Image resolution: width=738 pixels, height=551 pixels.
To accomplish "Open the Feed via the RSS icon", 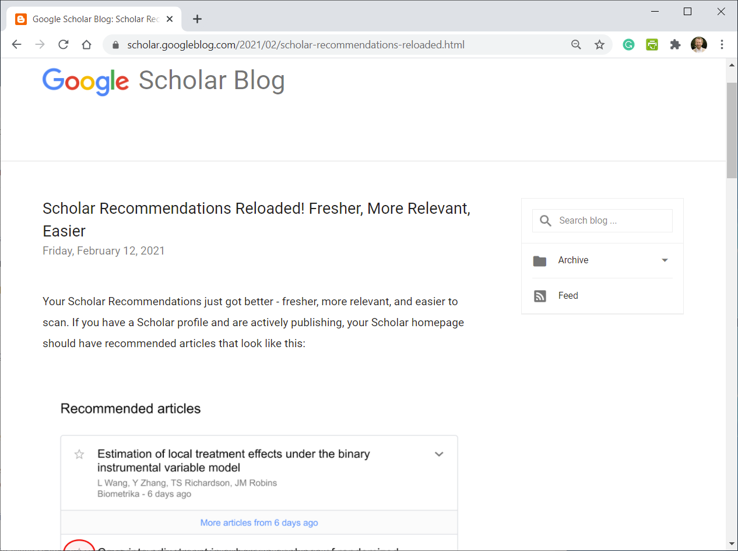I will pyautogui.click(x=540, y=296).
